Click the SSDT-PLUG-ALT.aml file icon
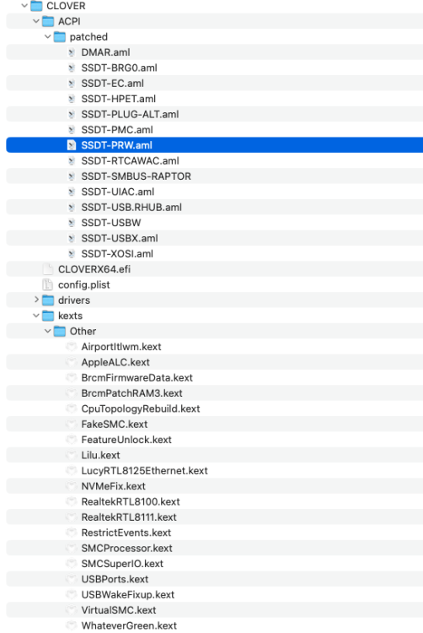This screenshot has width=423, height=633. coord(72,114)
